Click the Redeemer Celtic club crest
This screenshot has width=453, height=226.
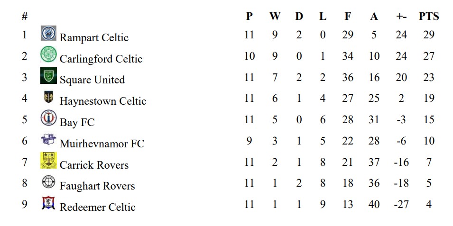(48, 203)
